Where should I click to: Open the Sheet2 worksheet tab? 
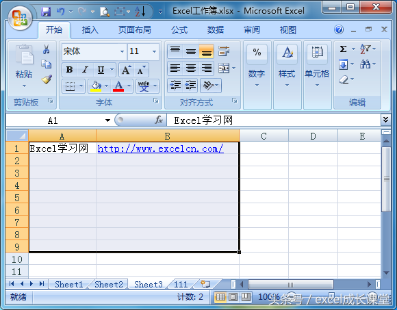(109, 284)
